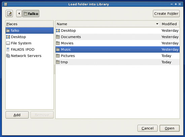Viewport: 185px width, 137px height.
Task: Click the Create Folder button
Action: [x=166, y=13]
